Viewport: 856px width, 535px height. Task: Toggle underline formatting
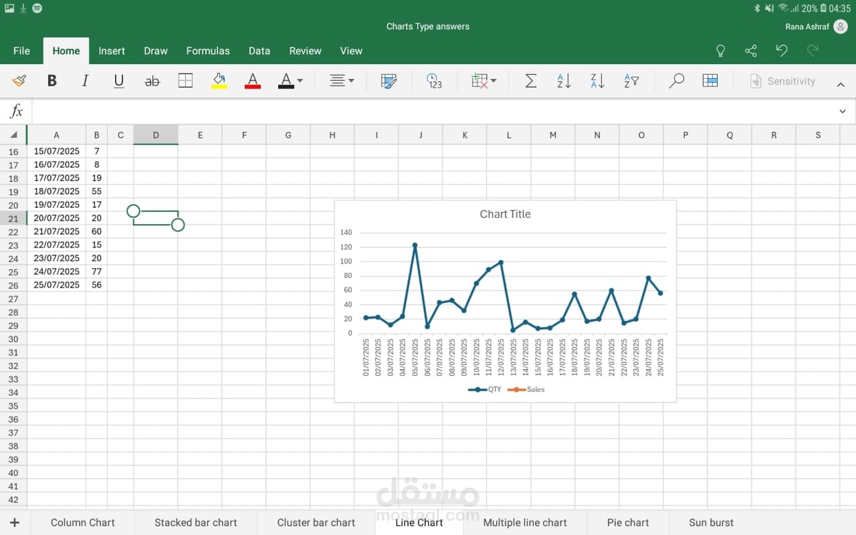pyautogui.click(x=119, y=81)
